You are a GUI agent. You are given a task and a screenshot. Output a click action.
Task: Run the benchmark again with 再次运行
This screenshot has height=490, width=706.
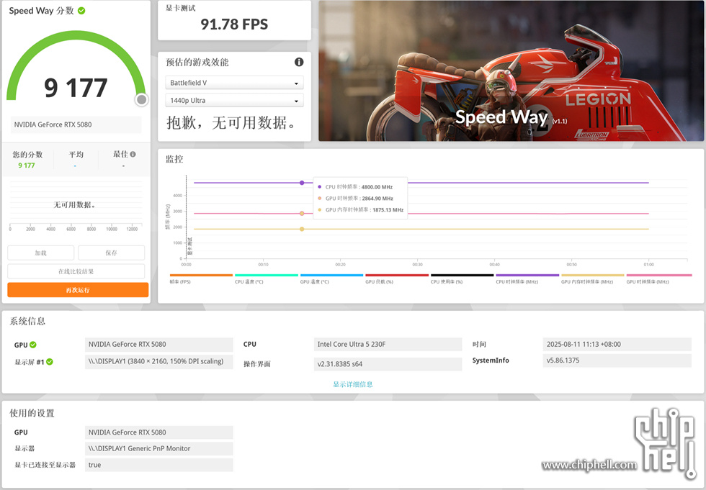coord(78,290)
